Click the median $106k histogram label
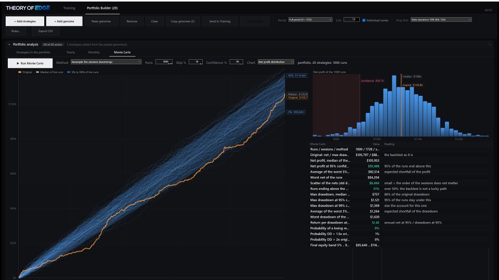This screenshot has width=499, height=280. point(412,77)
